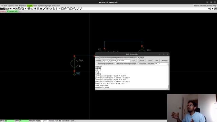The image size is (217, 122).
Task: Select the Draw rectangle tool icon
Action: 62,8
